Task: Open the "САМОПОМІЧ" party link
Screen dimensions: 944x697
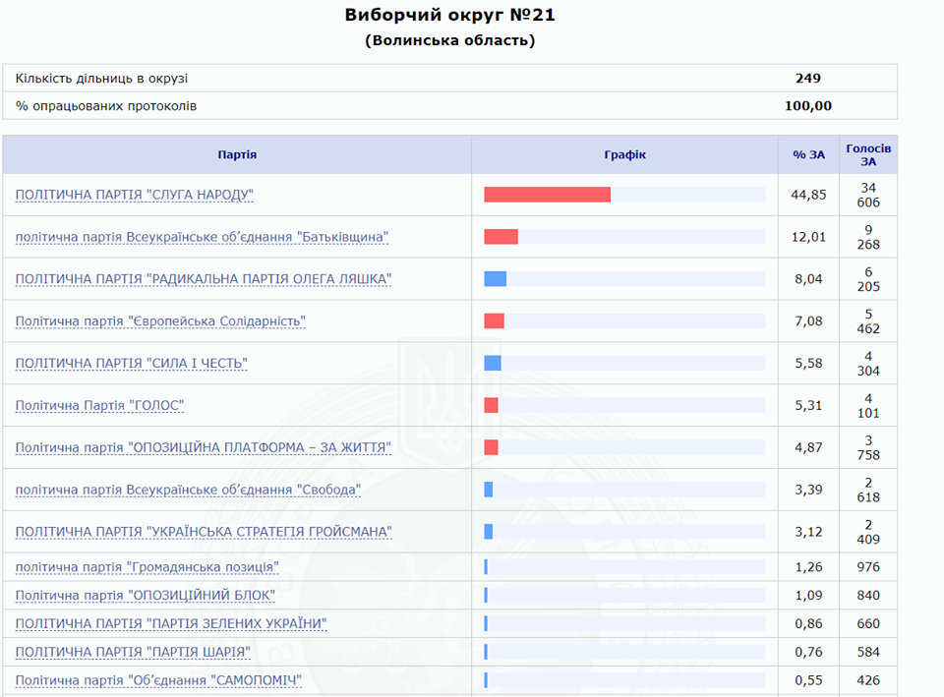Action: point(158,680)
